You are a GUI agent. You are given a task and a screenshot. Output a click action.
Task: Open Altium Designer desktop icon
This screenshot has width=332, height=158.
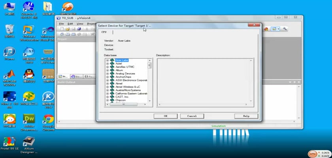click(29, 145)
